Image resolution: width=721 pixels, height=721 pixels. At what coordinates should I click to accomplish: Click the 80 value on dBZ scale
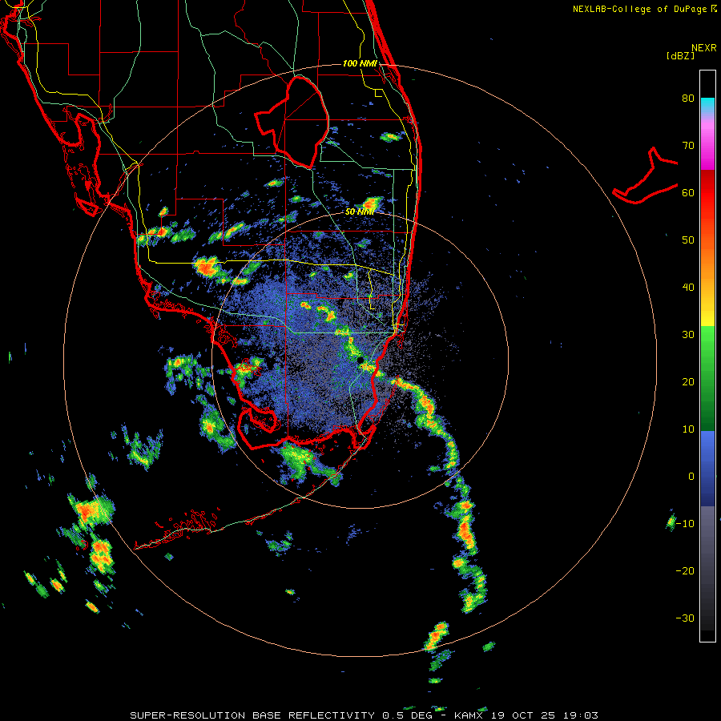(x=688, y=98)
